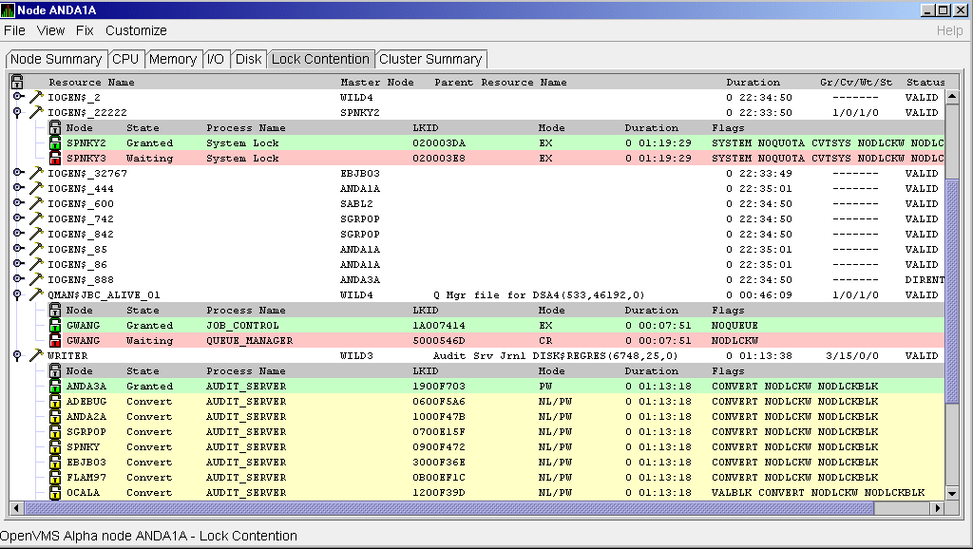Click the yellow lock icon beside ADEBUG
Viewport: 973px width, 549px height.
tap(55, 402)
